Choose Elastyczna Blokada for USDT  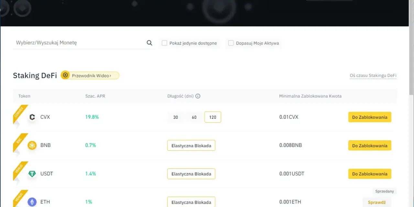191,174
